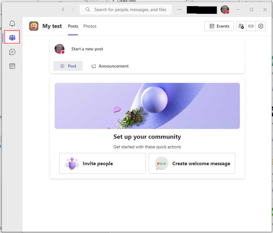273x233 pixels.
Task: Go forward with the right arrow
Action: tap(73, 10)
